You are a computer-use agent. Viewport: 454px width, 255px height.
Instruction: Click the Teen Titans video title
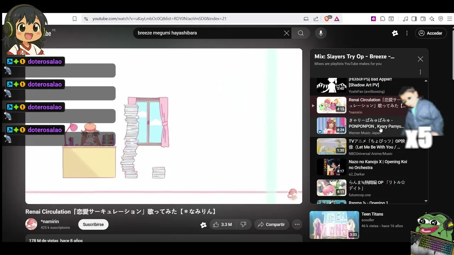372,214
